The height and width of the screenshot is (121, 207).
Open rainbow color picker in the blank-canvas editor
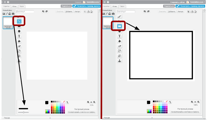click(x=47, y=111)
